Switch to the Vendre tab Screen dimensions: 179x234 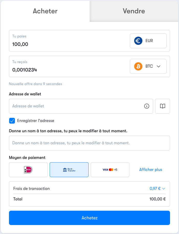tap(134, 11)
